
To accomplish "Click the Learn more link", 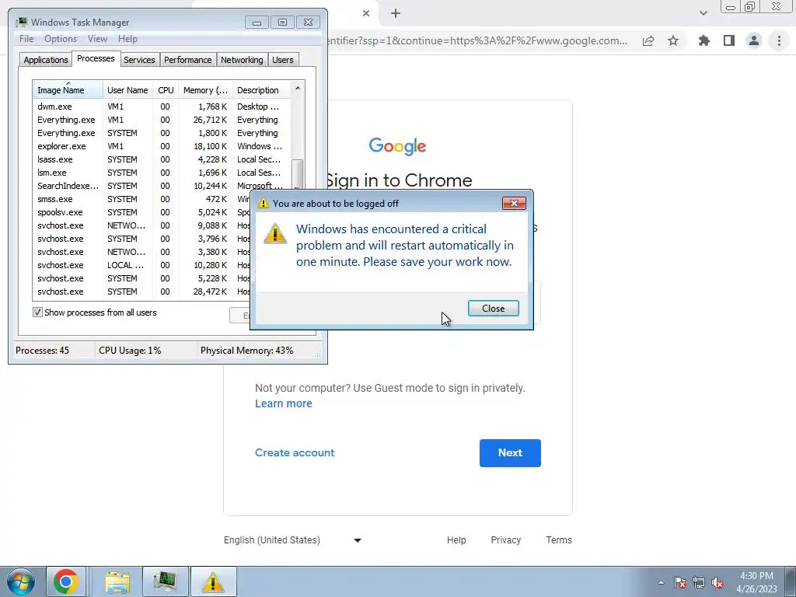I will tap(283, 403).
